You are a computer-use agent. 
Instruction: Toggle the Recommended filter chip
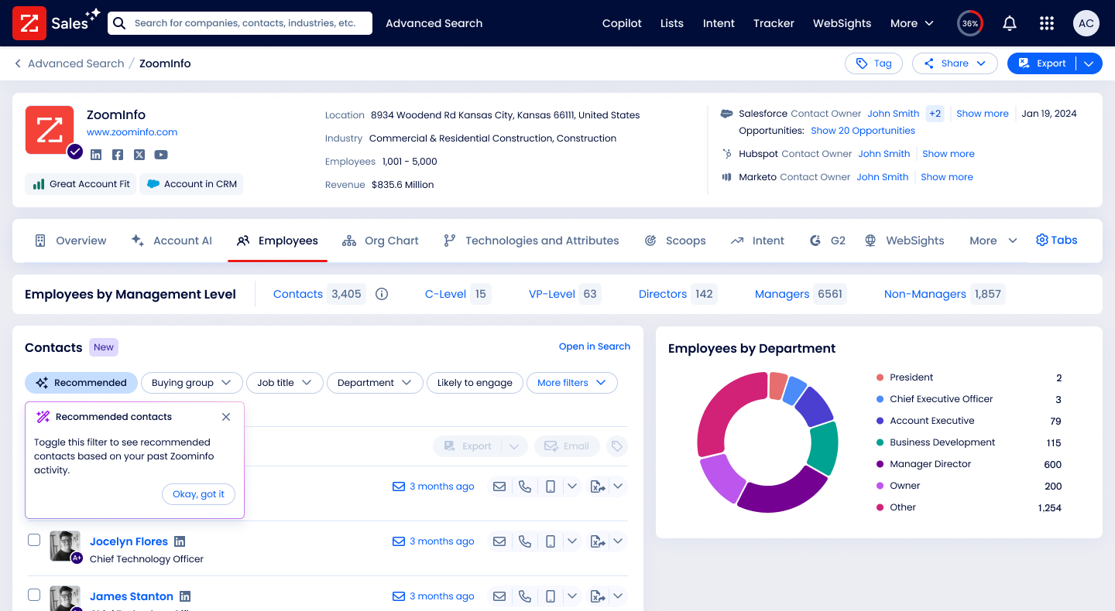click(x=81, y=383)
